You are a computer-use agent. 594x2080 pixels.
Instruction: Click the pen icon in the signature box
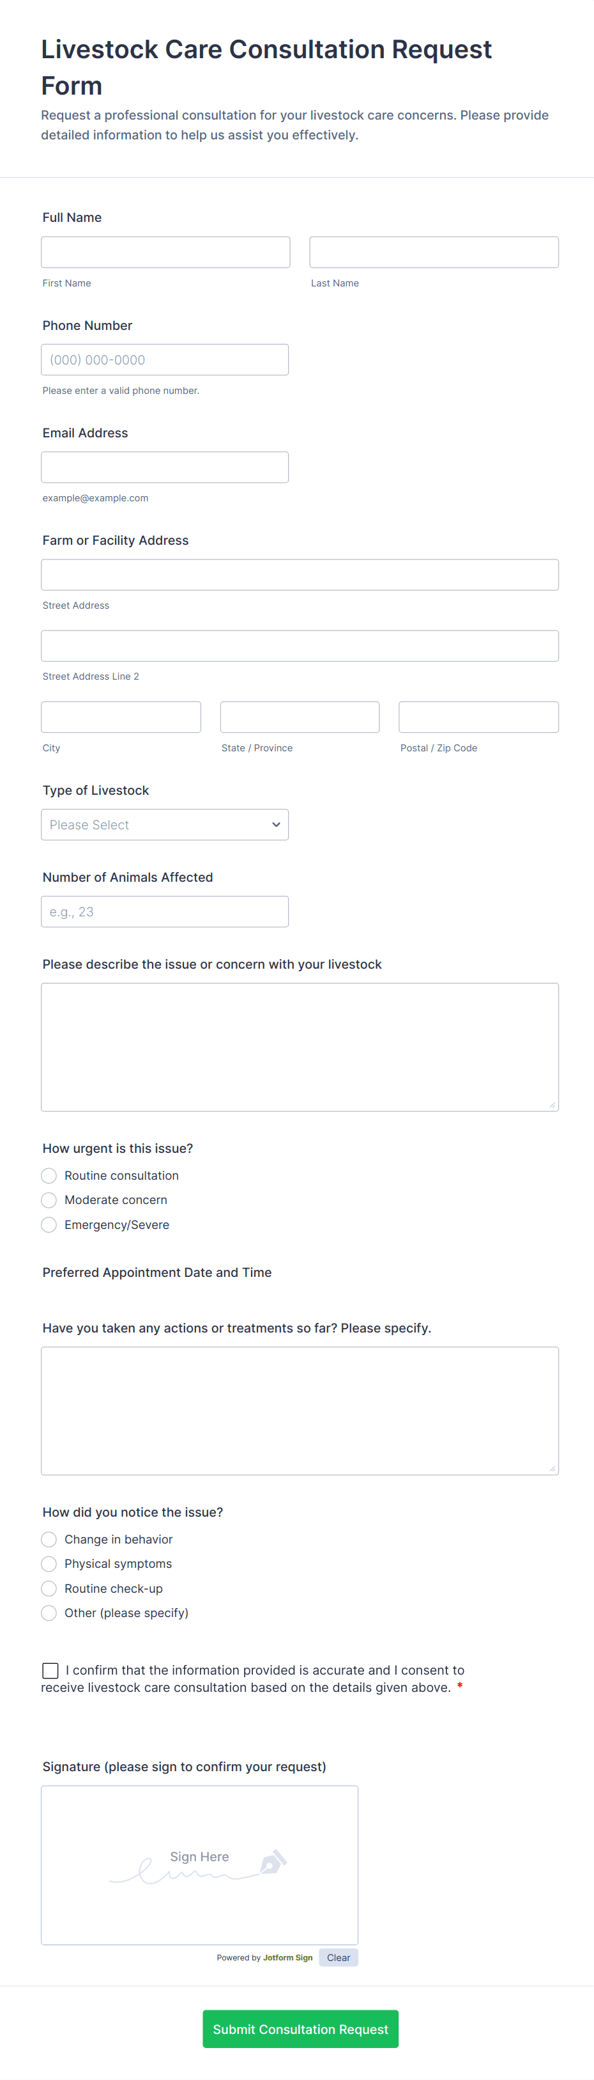tap(275, 1864)
